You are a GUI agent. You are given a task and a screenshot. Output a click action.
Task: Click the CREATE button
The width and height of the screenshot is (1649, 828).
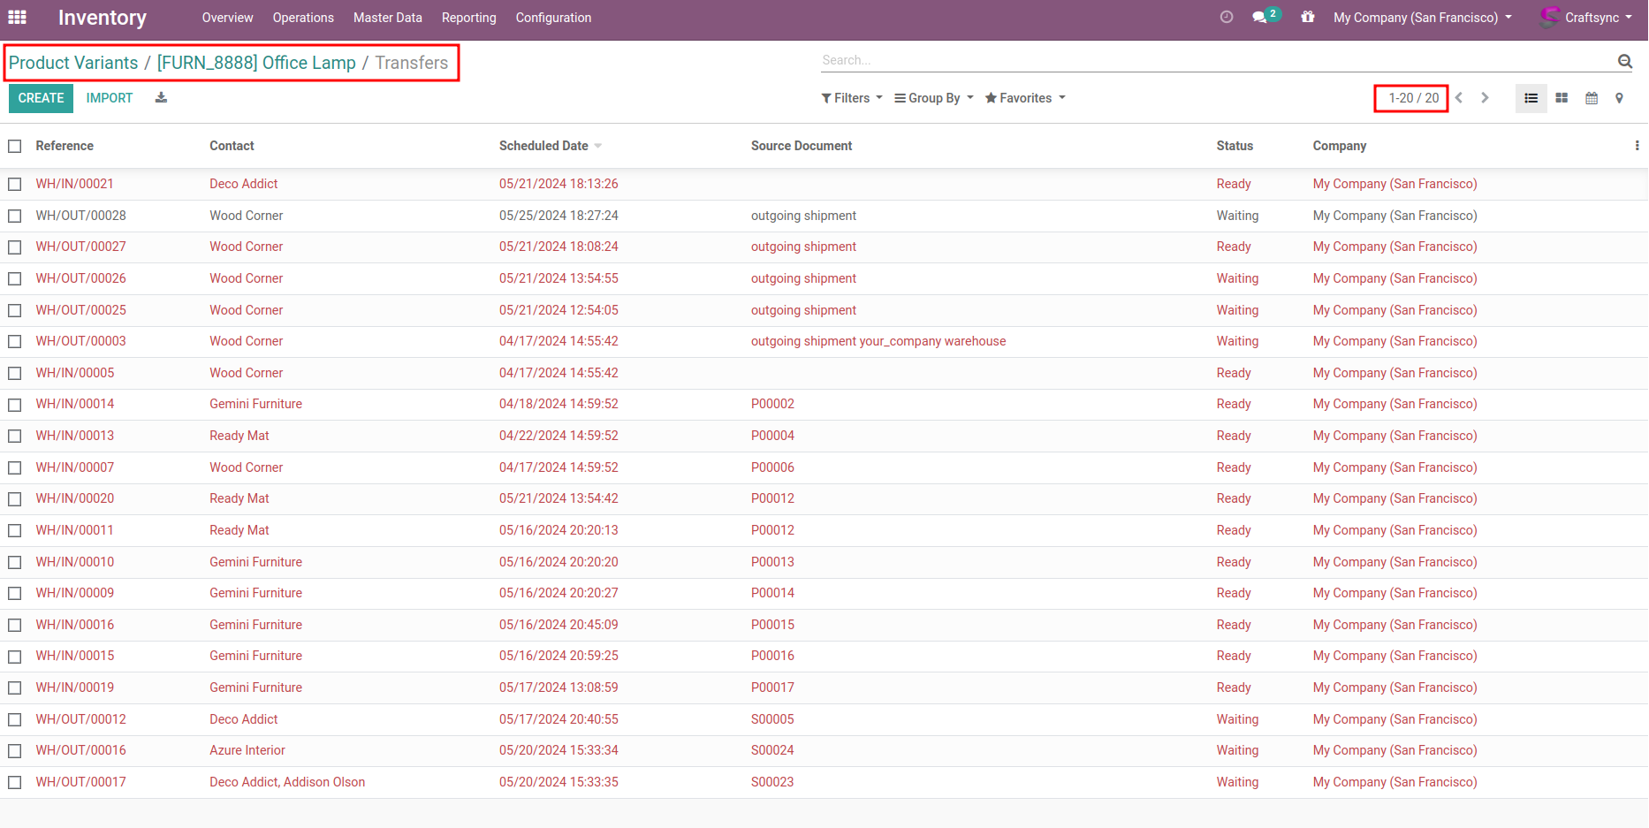pyautogui.click(x=41, y=98)
